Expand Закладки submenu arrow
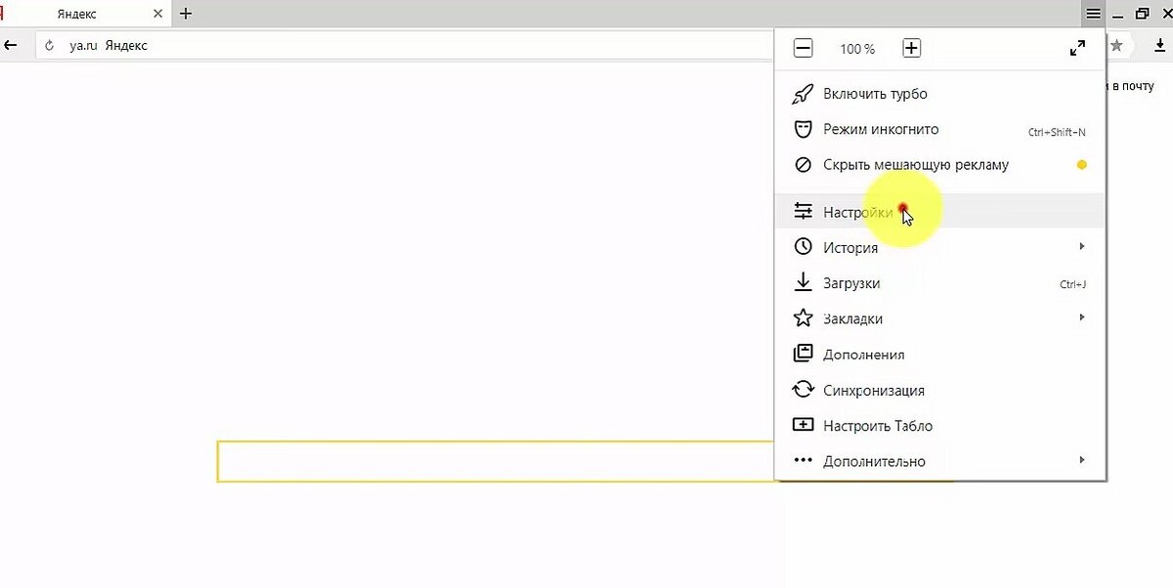Viewport: 1173px width, 588px height. point(1082,317)
